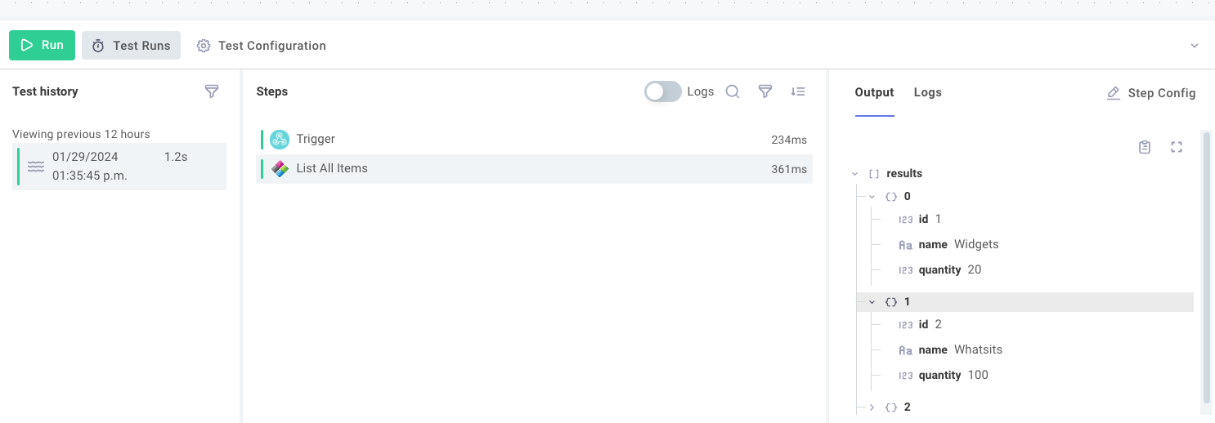Screen dimensions: 1215x423
Task: Select the 01/29/2024 test run entry
Action: (x=120, y=167)
